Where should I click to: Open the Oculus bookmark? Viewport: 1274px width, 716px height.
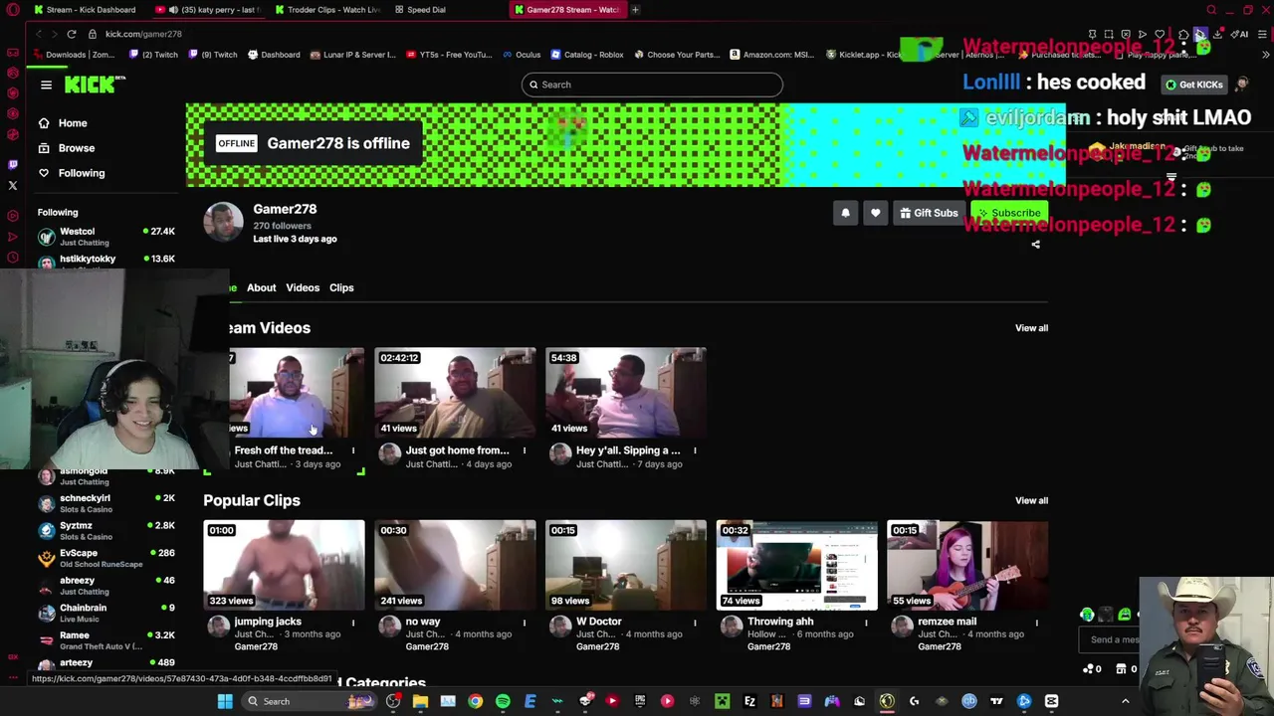(522, 55)
